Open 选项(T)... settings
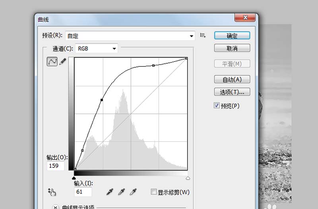This screenshot has height=209, width=318. click(232, 92)
